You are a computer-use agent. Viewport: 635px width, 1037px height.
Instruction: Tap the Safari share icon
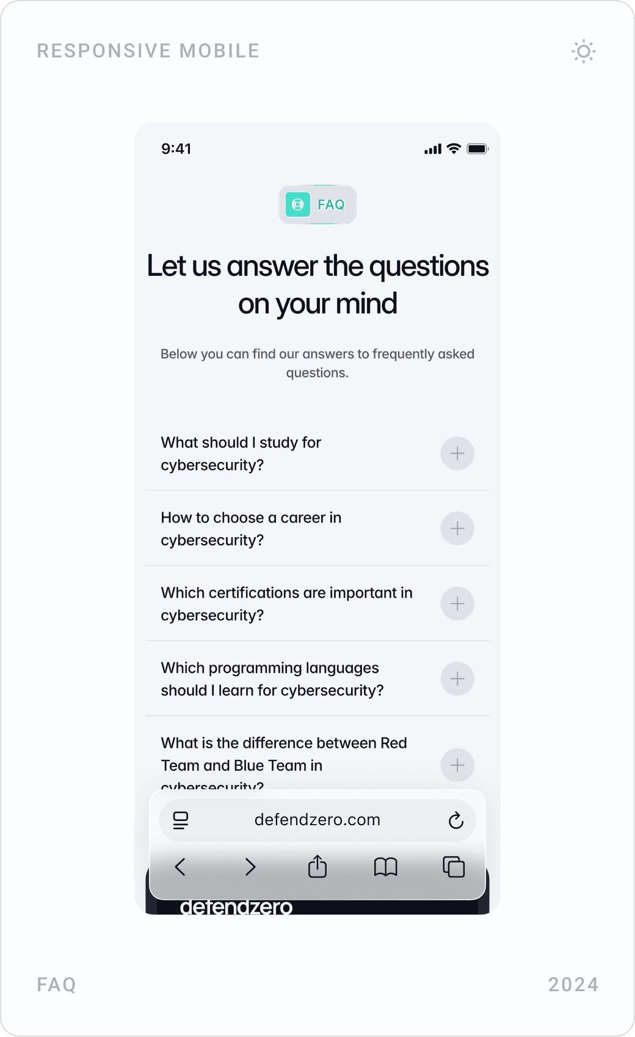point(317,867)
